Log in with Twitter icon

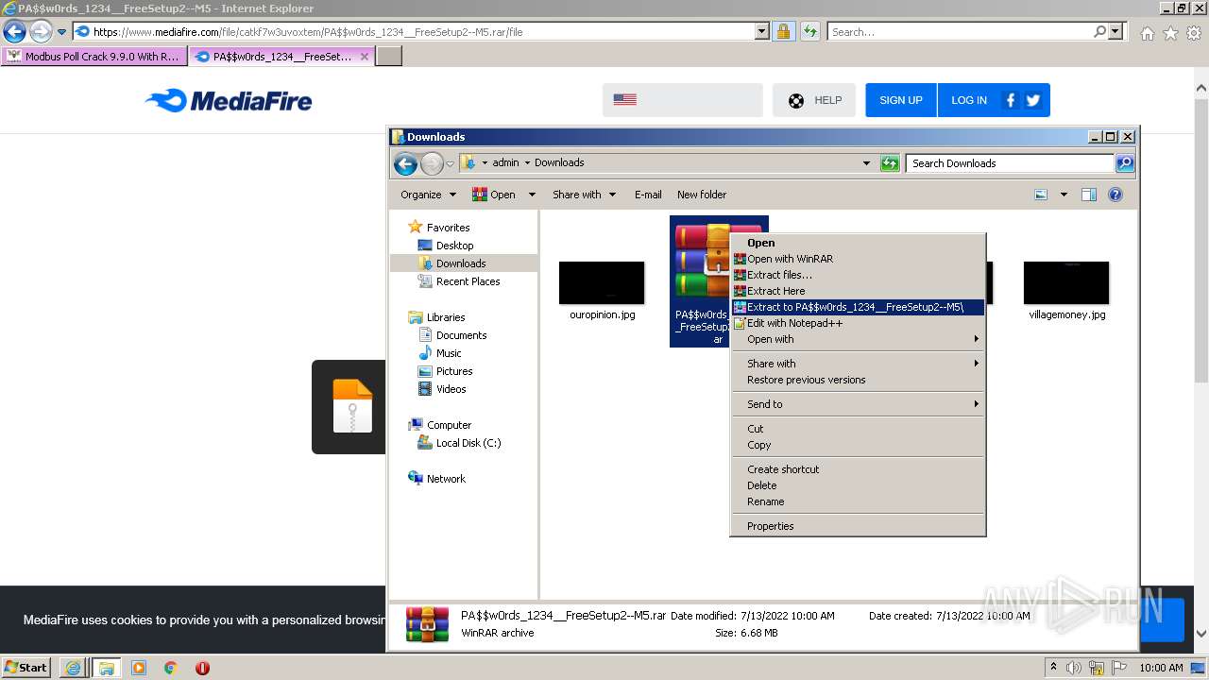(1033, 100)
